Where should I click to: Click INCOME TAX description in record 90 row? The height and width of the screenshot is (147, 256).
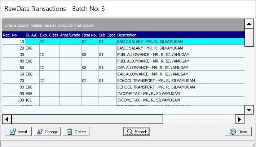click(x=180, y=94)
